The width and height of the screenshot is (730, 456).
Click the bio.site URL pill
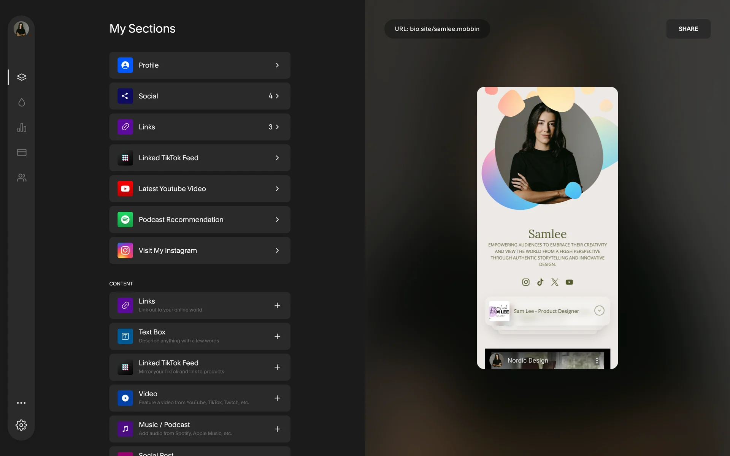437,29
